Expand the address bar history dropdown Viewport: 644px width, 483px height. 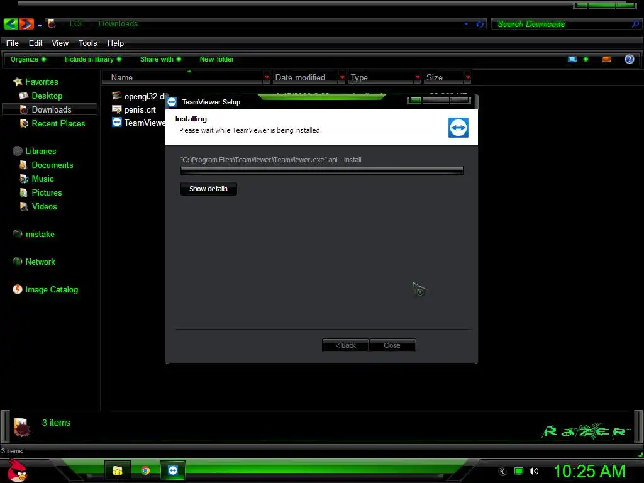pyautogui.click(x=466, y=24)
